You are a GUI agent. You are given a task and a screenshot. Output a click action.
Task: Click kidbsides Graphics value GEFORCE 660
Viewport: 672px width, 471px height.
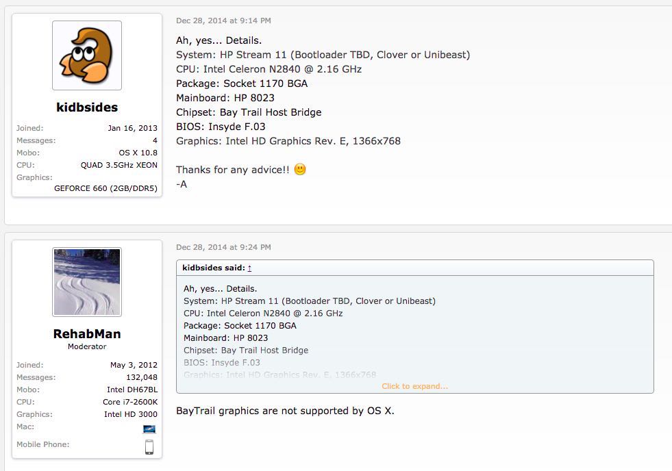105,188
